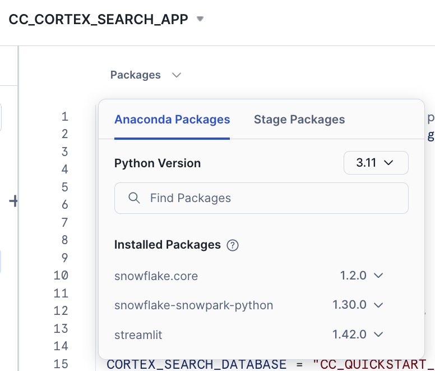
Task: Click the plus icon at the left edge
Action: pyautogui.click(x=13, y=201)
